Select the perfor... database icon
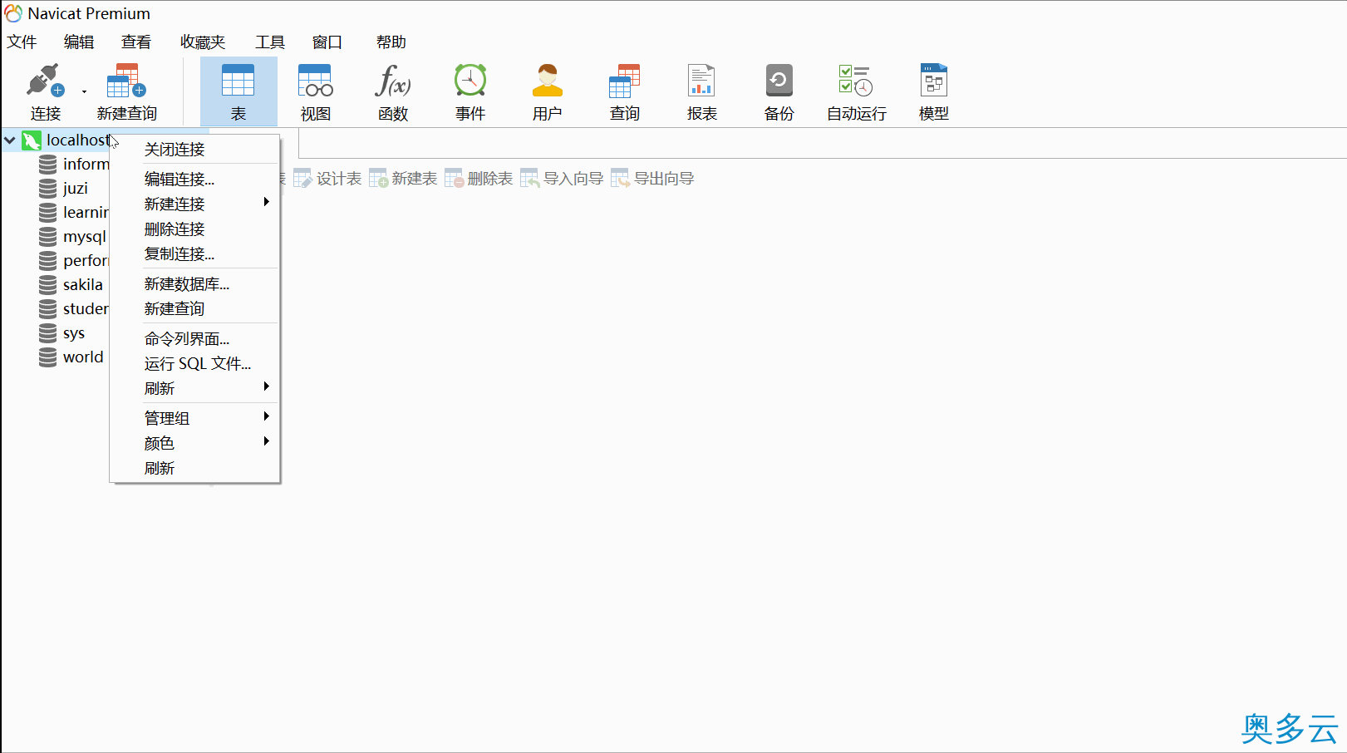Image resolution: width=1347 pixels, height=753 pixels. 48,261
